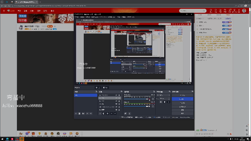Click transition duration spinbox arrows

click(x=169, y=99)
